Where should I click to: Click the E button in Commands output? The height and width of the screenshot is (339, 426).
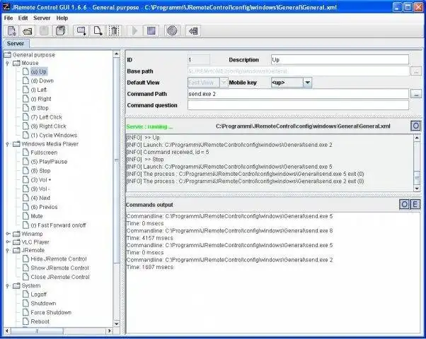click(x=415, y=204)
